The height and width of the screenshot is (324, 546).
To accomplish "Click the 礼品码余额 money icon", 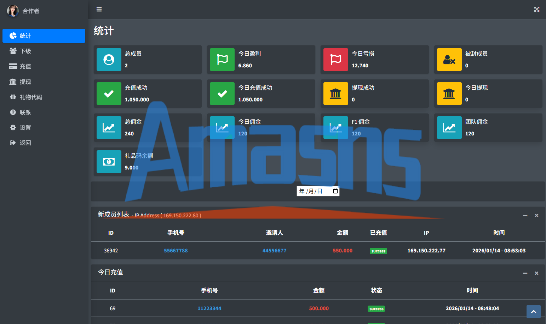I will click(x=109, y=162).
